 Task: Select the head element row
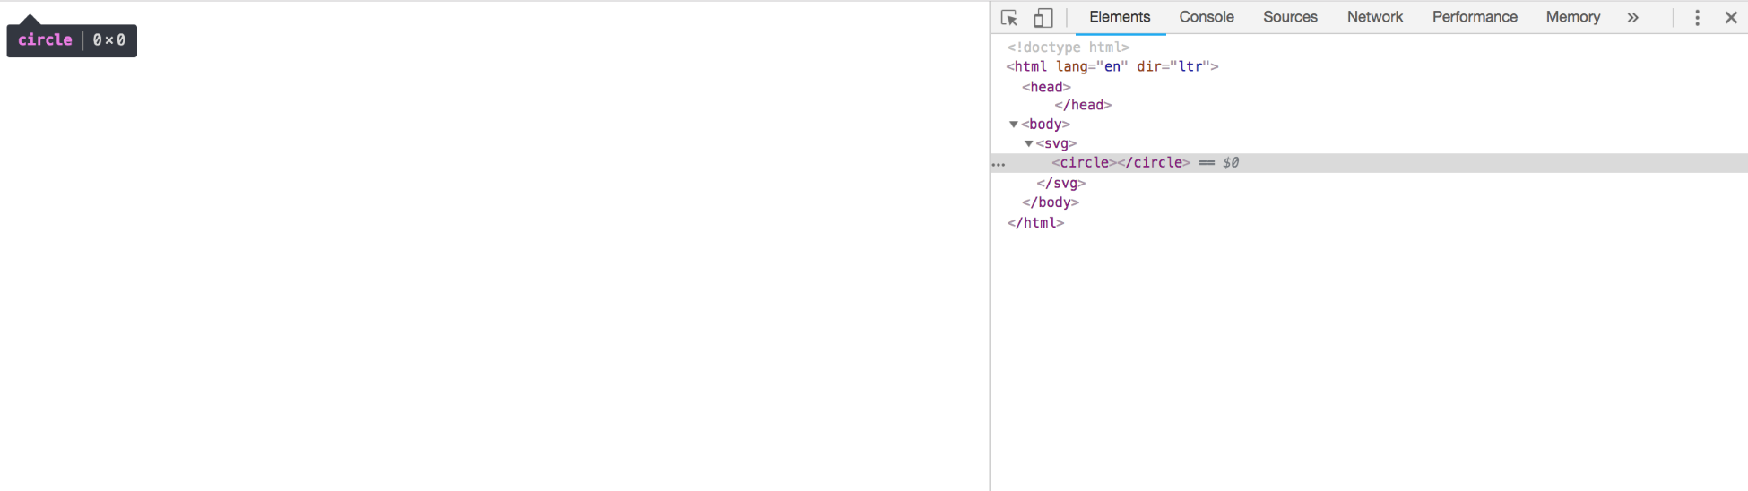coord(1046,87)
